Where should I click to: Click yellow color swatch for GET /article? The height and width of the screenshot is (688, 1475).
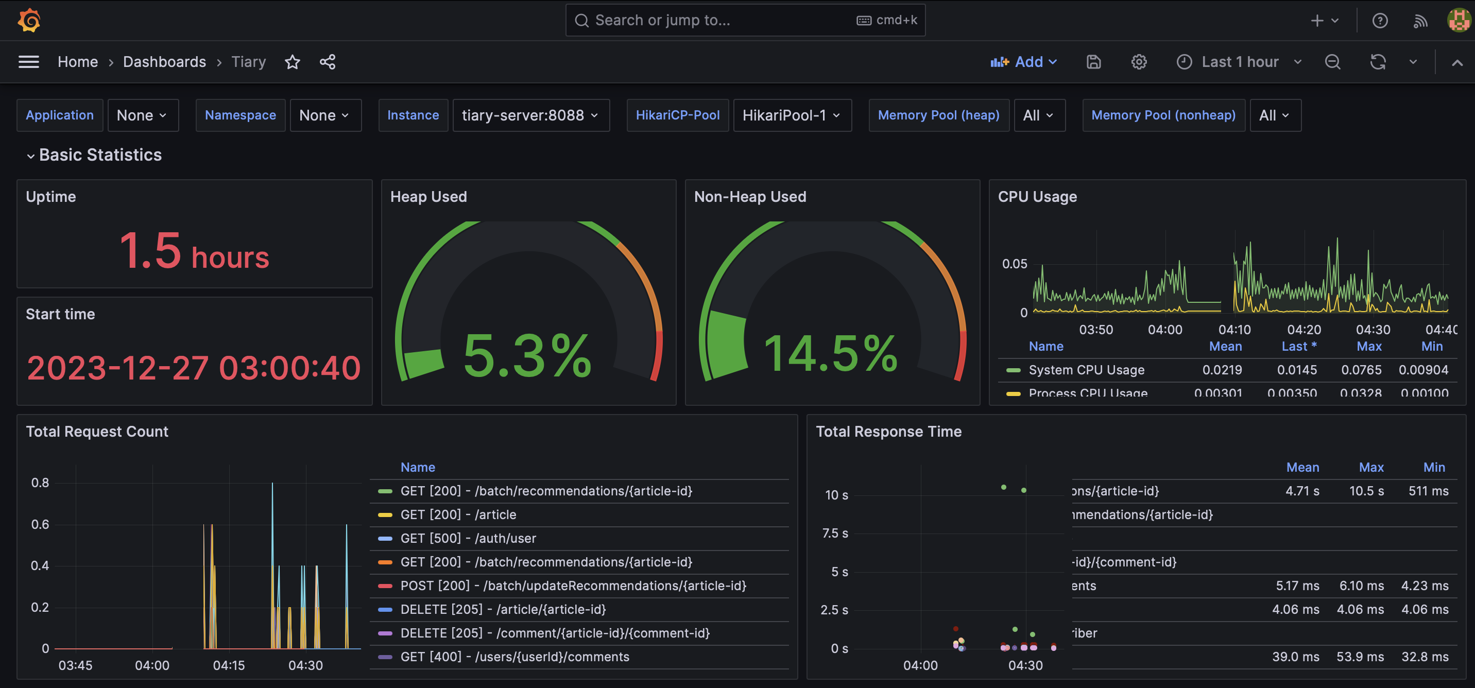point(385,515)
